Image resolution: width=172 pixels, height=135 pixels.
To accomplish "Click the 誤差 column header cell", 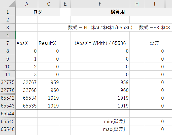I will coord(154,43).
